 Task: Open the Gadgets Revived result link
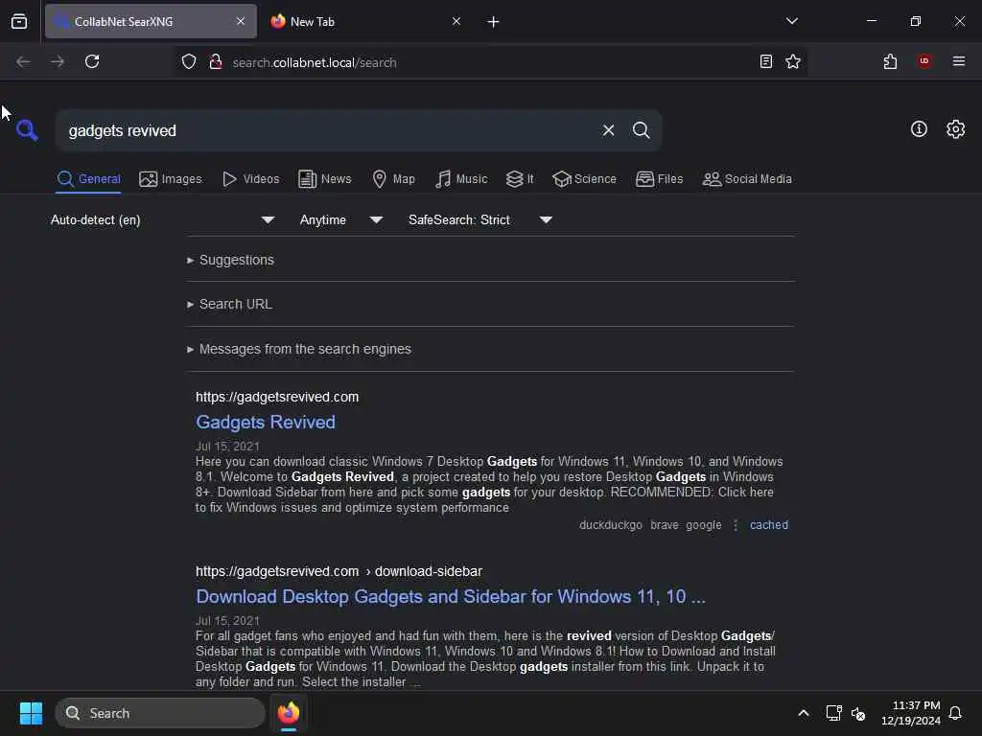coord(266,422)
